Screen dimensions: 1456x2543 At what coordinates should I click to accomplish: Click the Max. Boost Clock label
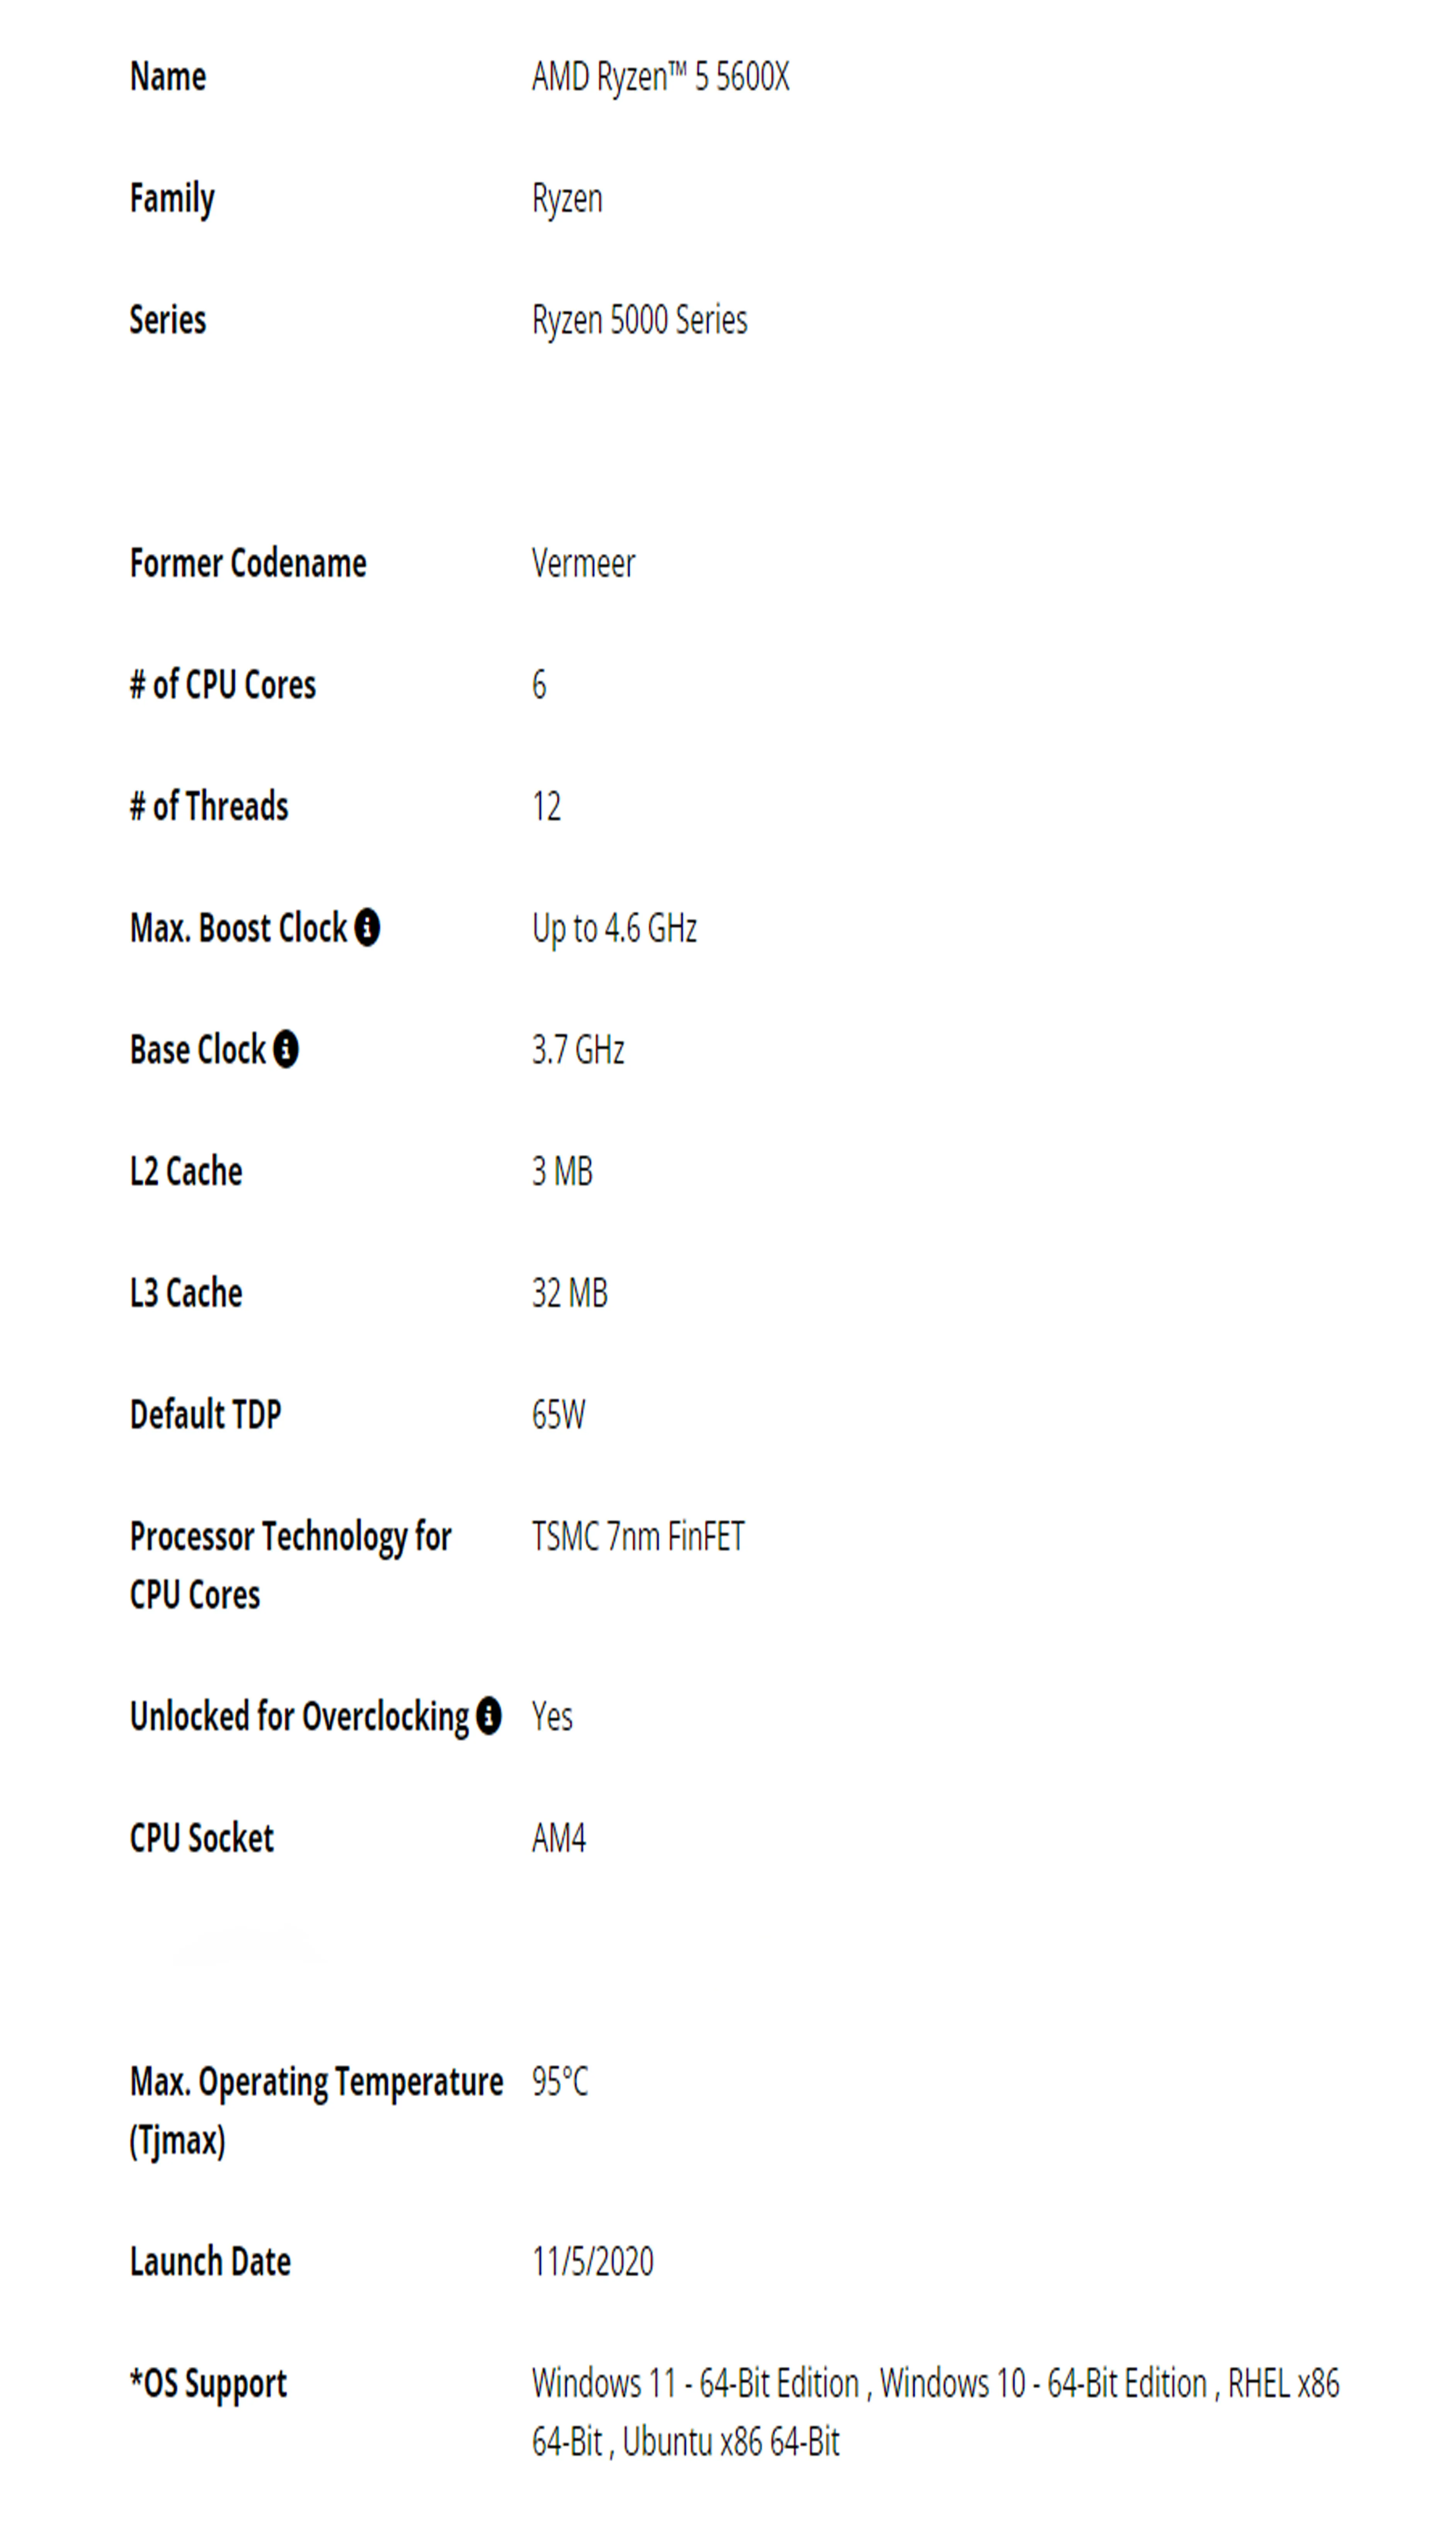(238, 928)
